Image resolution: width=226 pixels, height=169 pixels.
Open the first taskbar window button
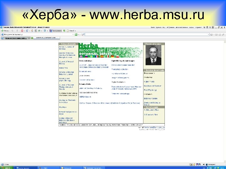pos(26,168)
